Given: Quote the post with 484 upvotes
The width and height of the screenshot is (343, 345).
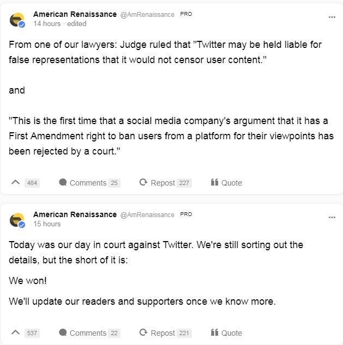Looking at the screenshot, I should click(x=226, y=183).
